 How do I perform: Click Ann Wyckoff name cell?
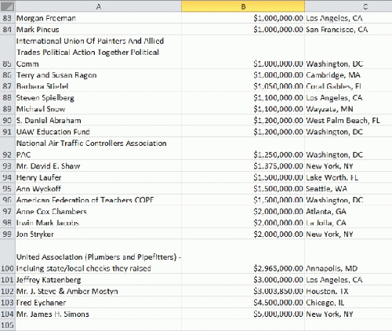(99, 189)
